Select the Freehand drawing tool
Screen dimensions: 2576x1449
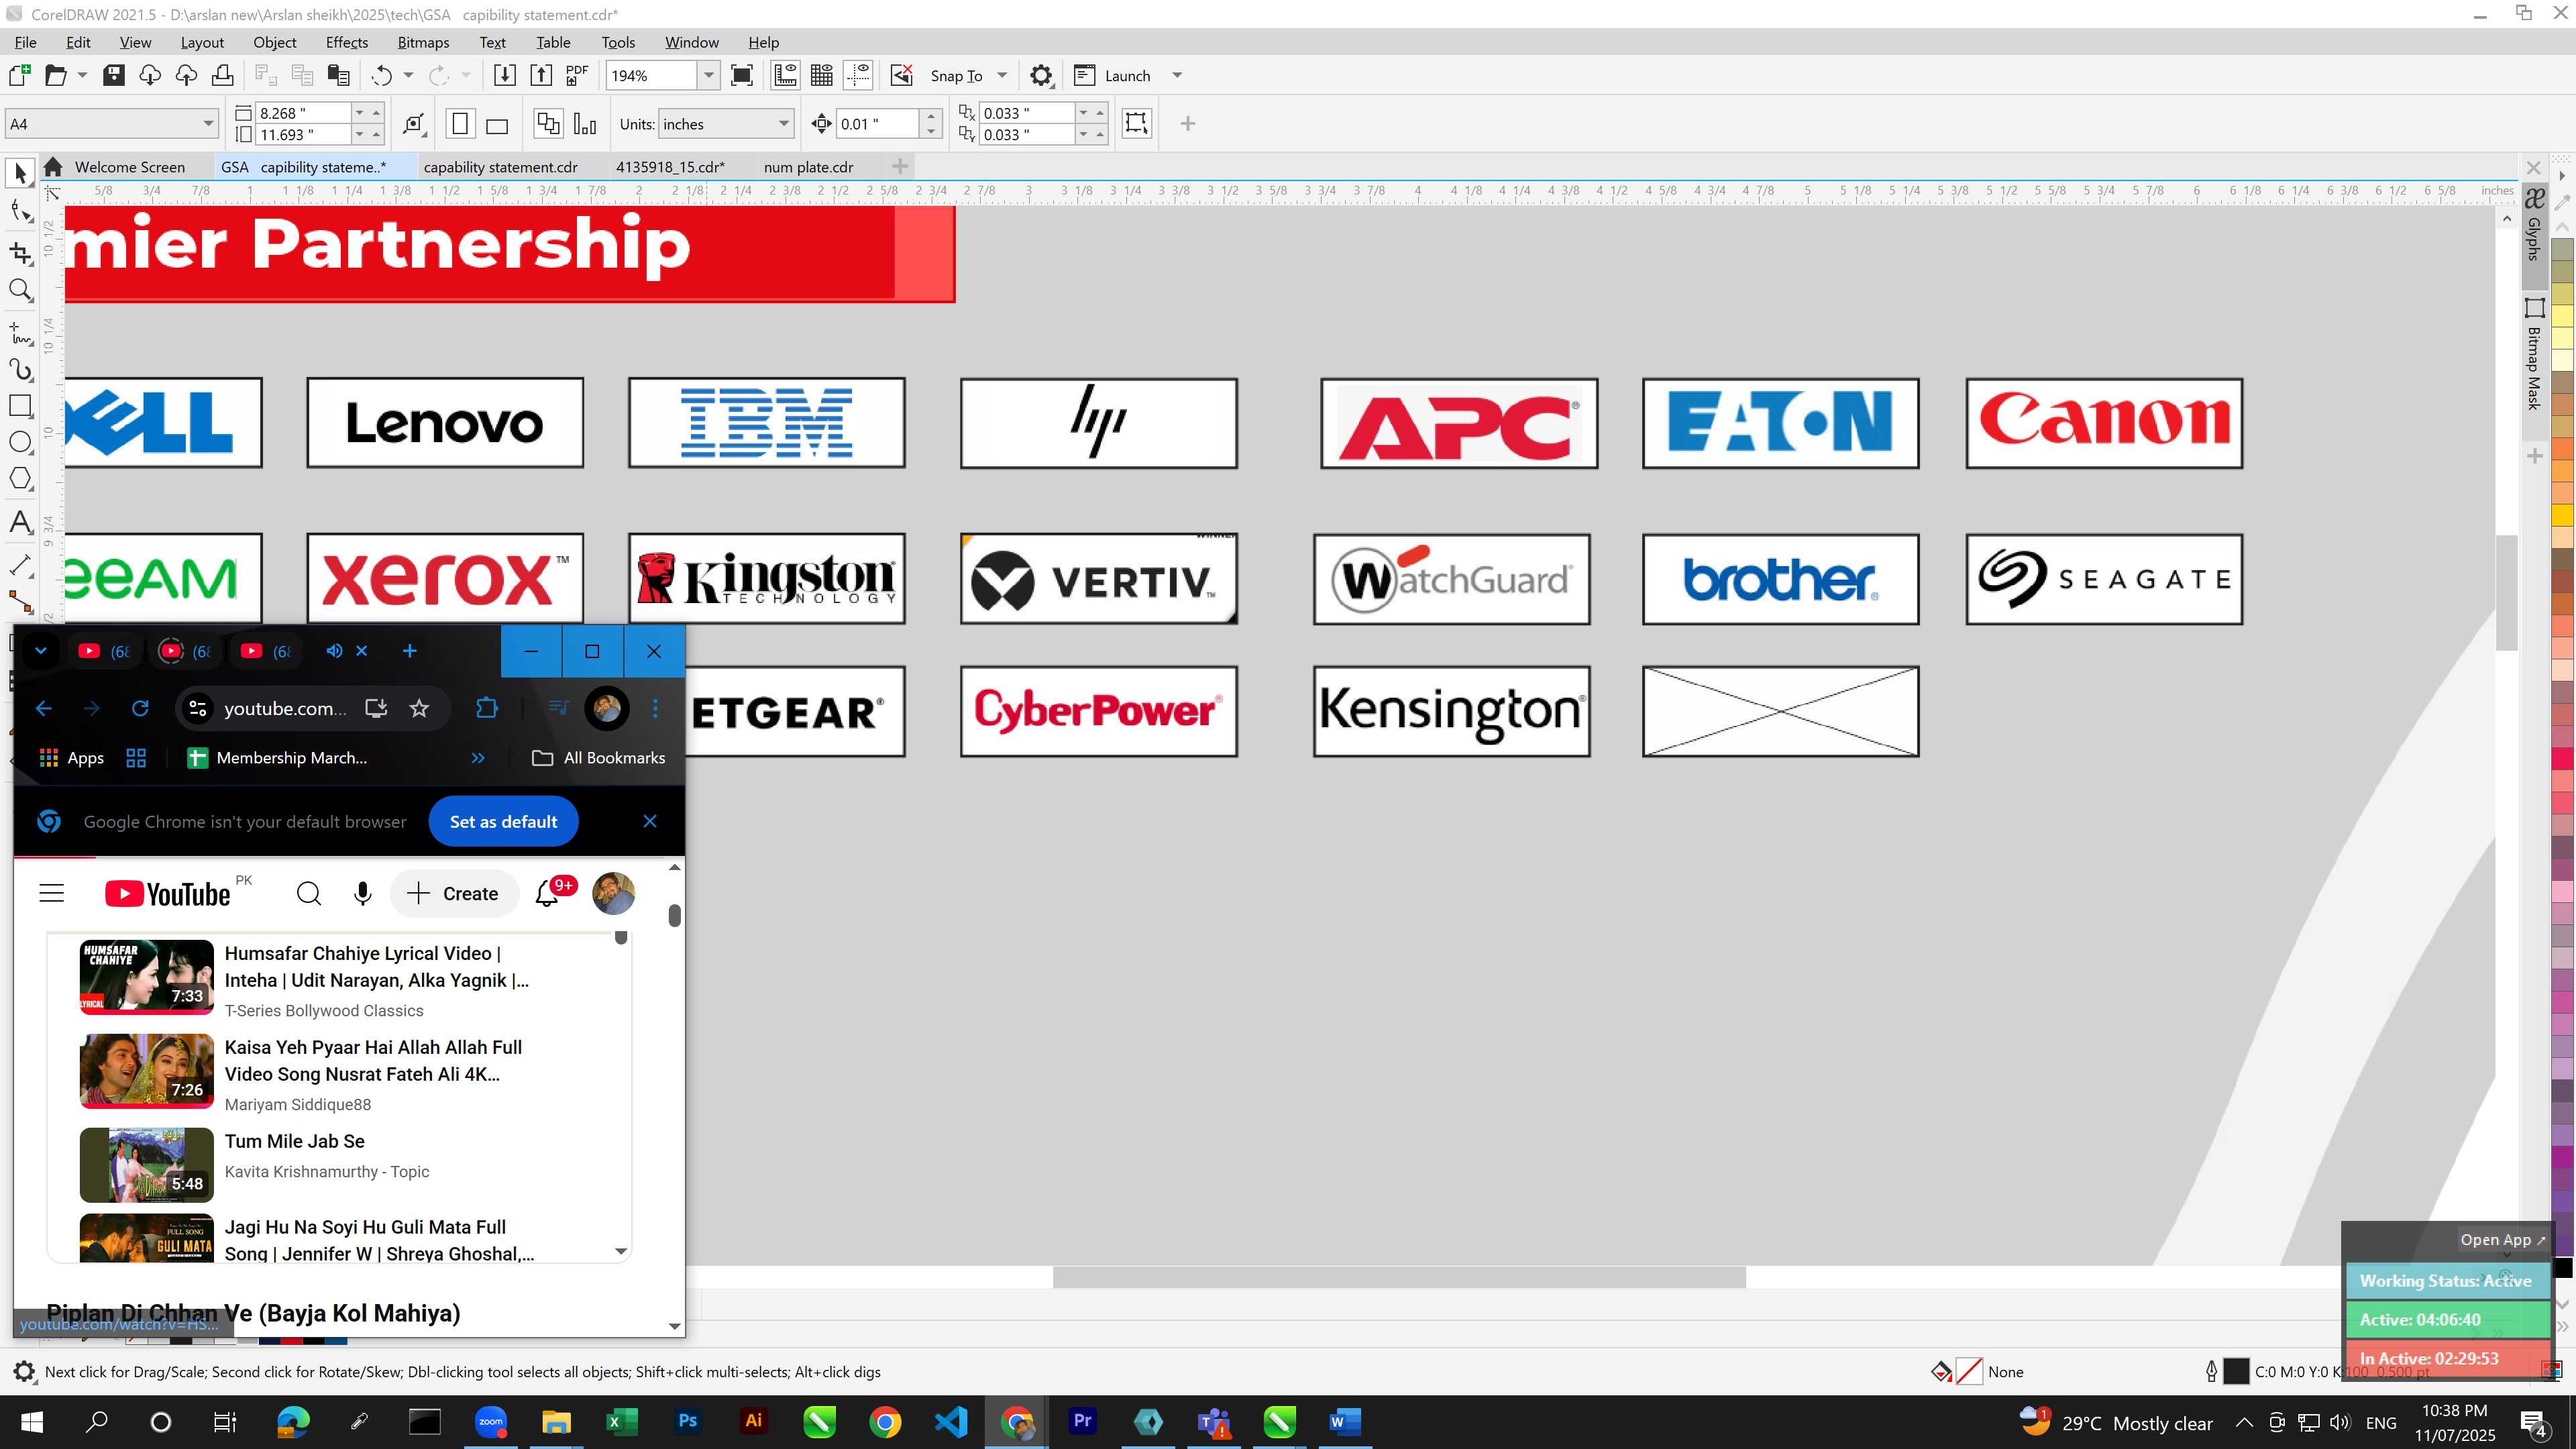coord(20,332)
